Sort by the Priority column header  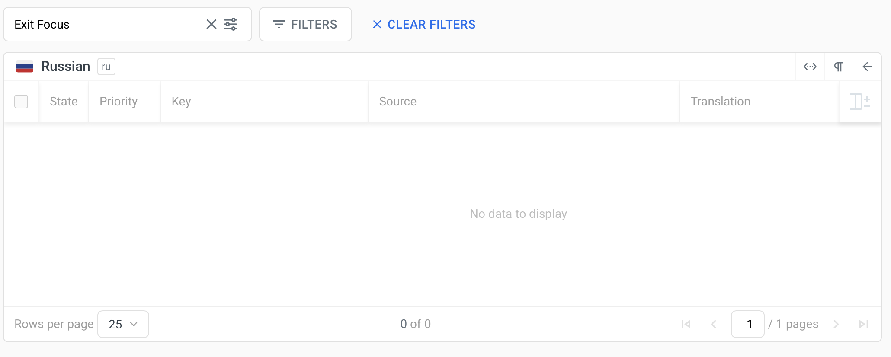point(119,102)
